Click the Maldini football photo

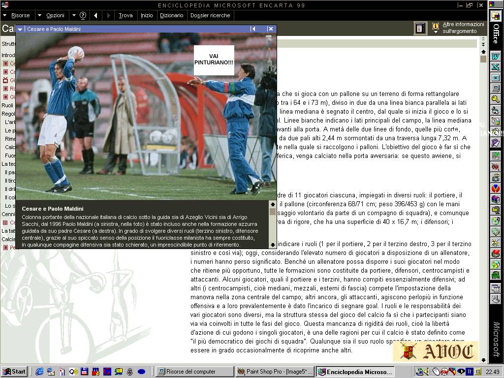(146, 116)
